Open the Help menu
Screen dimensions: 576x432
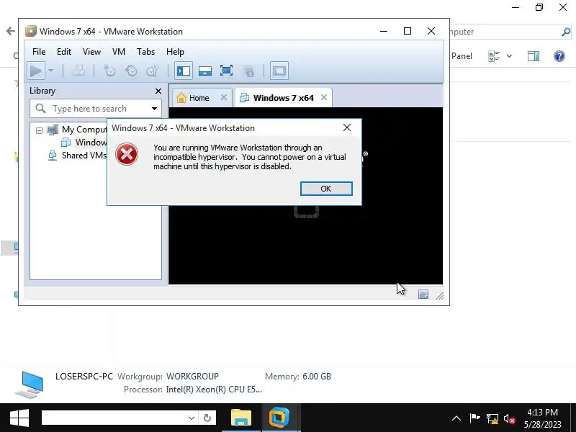(x=175, y=52)
